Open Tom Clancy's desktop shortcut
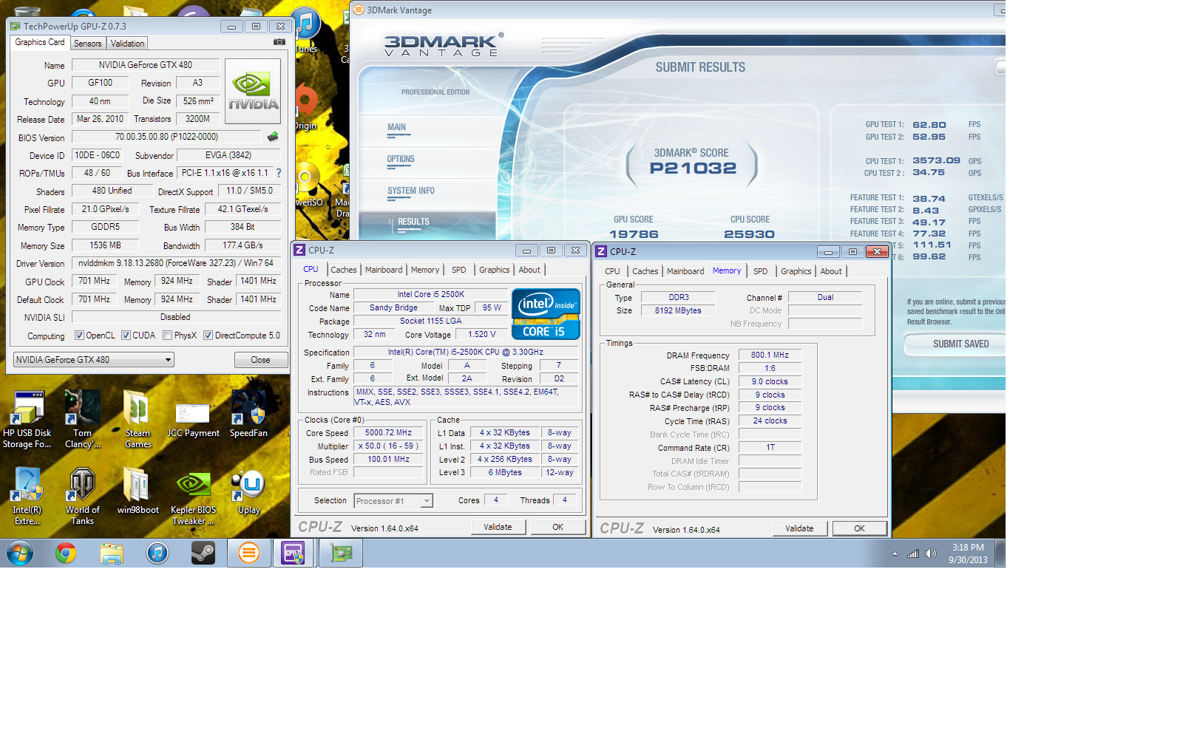The width and height of the screenshot is (1183, 739). 82,420
